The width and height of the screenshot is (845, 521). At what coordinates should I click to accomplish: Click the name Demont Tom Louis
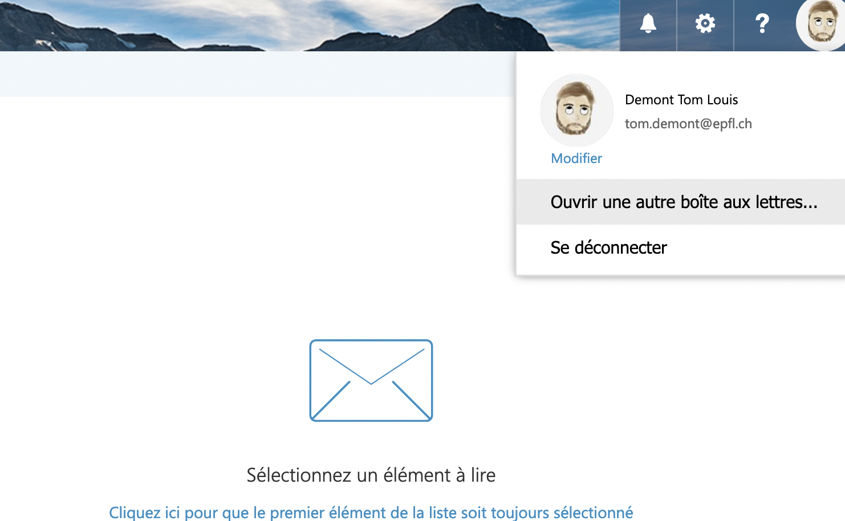(x=681, y=100)
